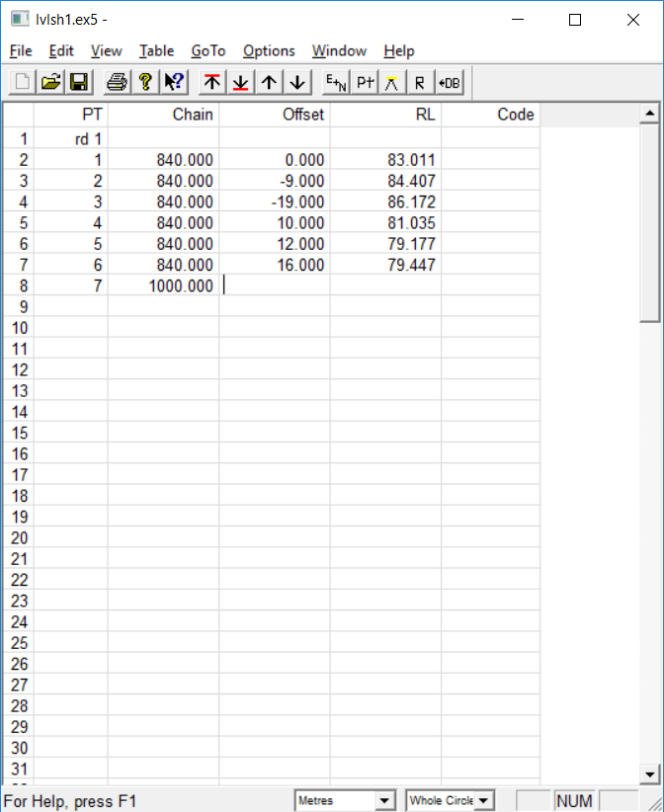Click the Offset column header
The width and height of the screenshot is (664, 812).
[x=275, y=115]
